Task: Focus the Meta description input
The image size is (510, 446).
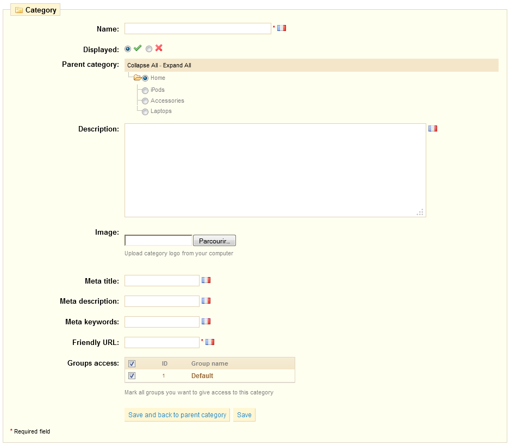Action: coord(162,301)
